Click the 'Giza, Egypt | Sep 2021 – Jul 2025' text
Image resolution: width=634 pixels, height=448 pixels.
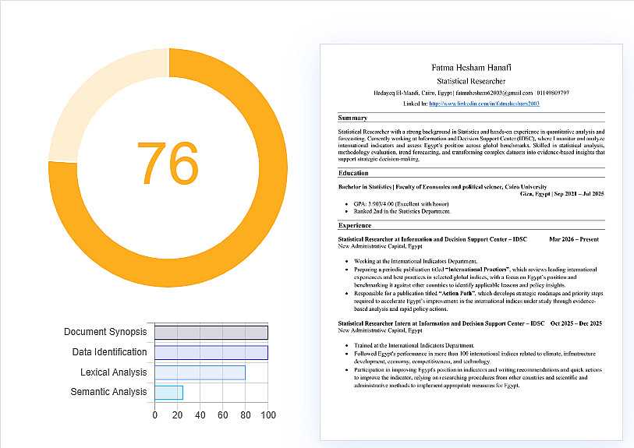pos(561,194)
